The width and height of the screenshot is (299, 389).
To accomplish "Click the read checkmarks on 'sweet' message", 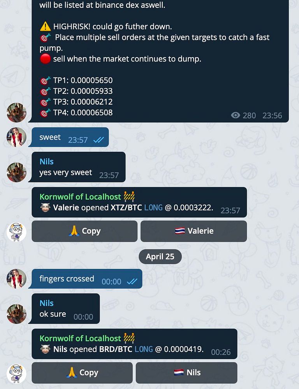I will 98,140.
